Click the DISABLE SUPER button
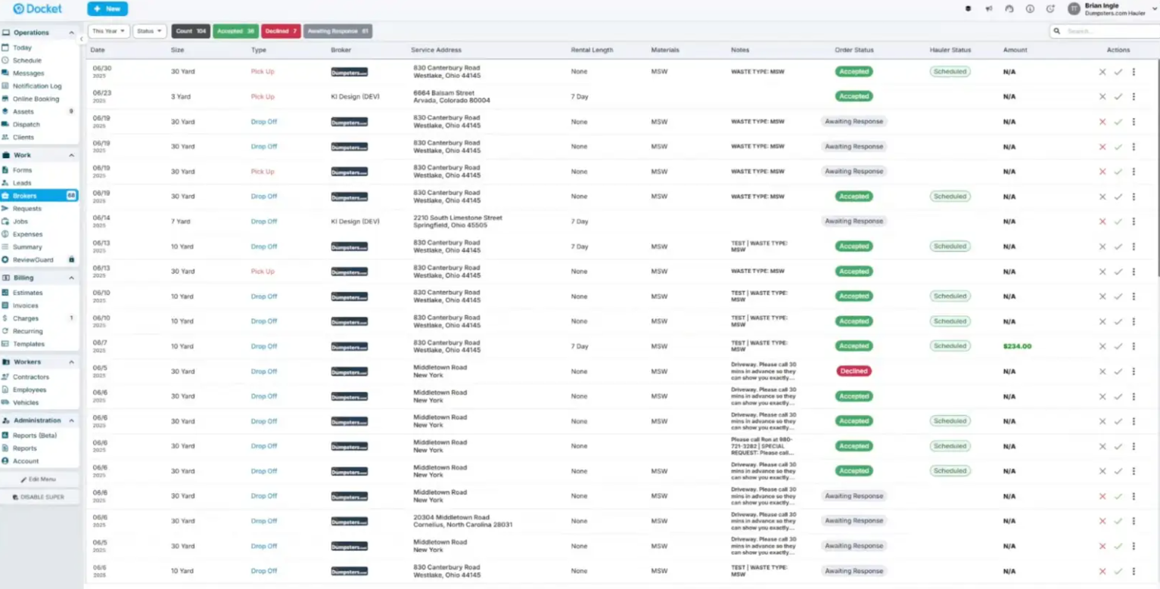Screen dimensions: 1160x589 pyautogui.click(x=39, y=498)
